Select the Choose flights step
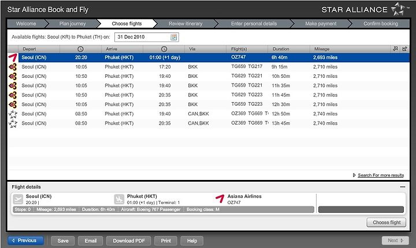416x248 pixels. pos(127,24)
